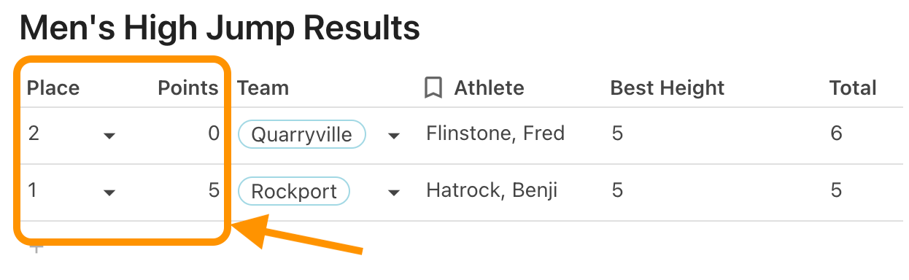Click the Athlete column header

(x=489, y=88)
